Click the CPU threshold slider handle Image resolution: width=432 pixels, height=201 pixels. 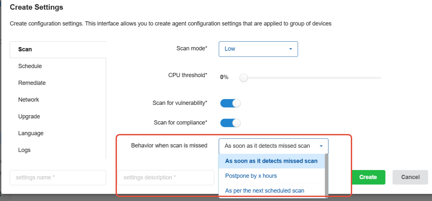point(244,78)
